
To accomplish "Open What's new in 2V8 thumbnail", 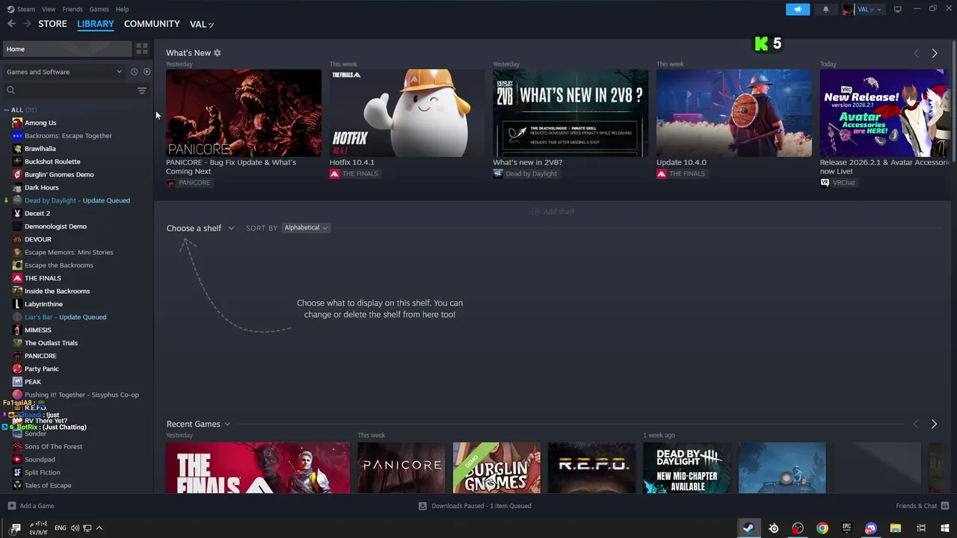I will pyautogui.click(x=570, y=113).
